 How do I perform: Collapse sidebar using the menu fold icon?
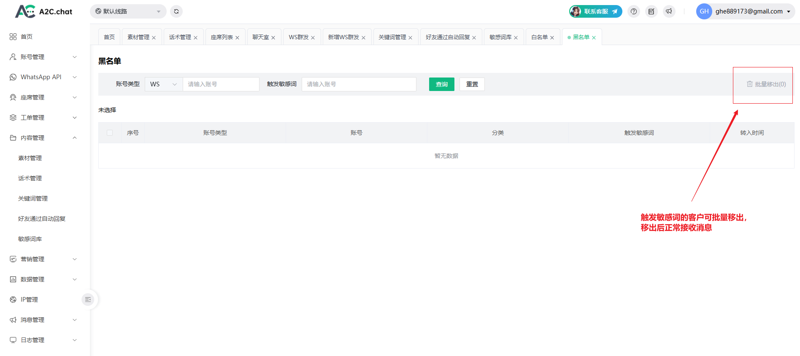[x=88, y=300]
